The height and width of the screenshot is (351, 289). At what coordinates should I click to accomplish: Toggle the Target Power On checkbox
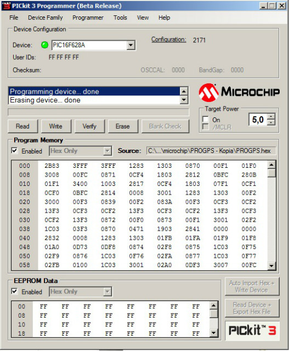[205, 119]
